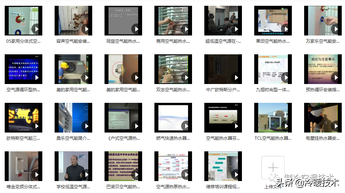This screenshot has width=345, height=193.
Task: Select file name 桑乐空气能简介...
Action: point(73,138)
